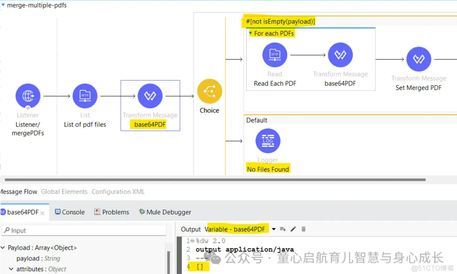
Task: Click the Default route label
Action: pyautogui.click(x=257, y=120)
